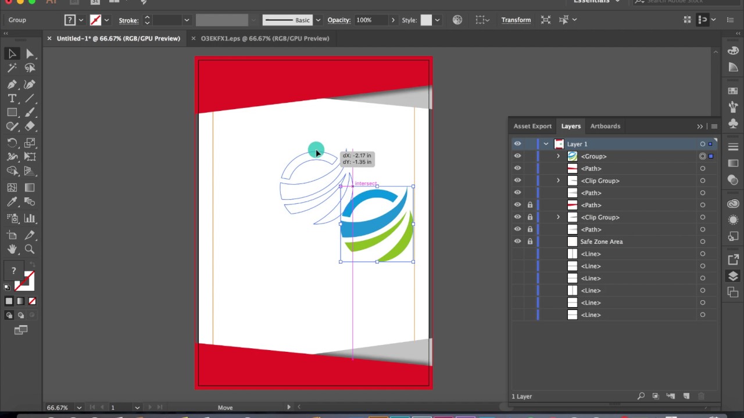Screen dimensions: 744x418
Task: Open Recolor Artwork from the control bar
Action: click(457, 20)
